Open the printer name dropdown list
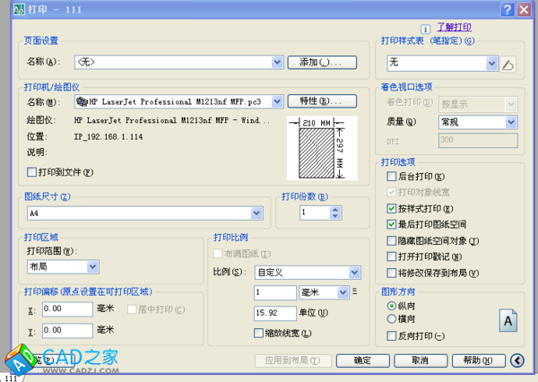 coord(277,101)
